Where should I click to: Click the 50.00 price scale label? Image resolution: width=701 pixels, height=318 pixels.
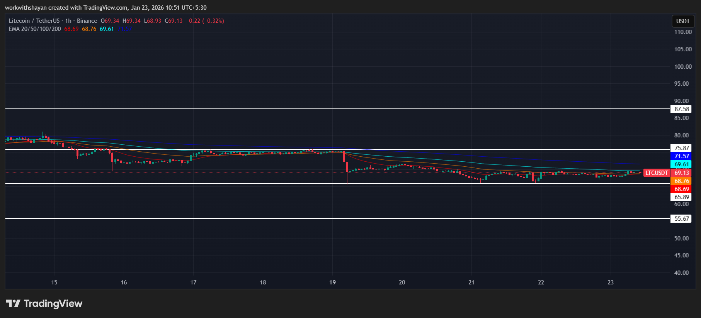[682, 238]
